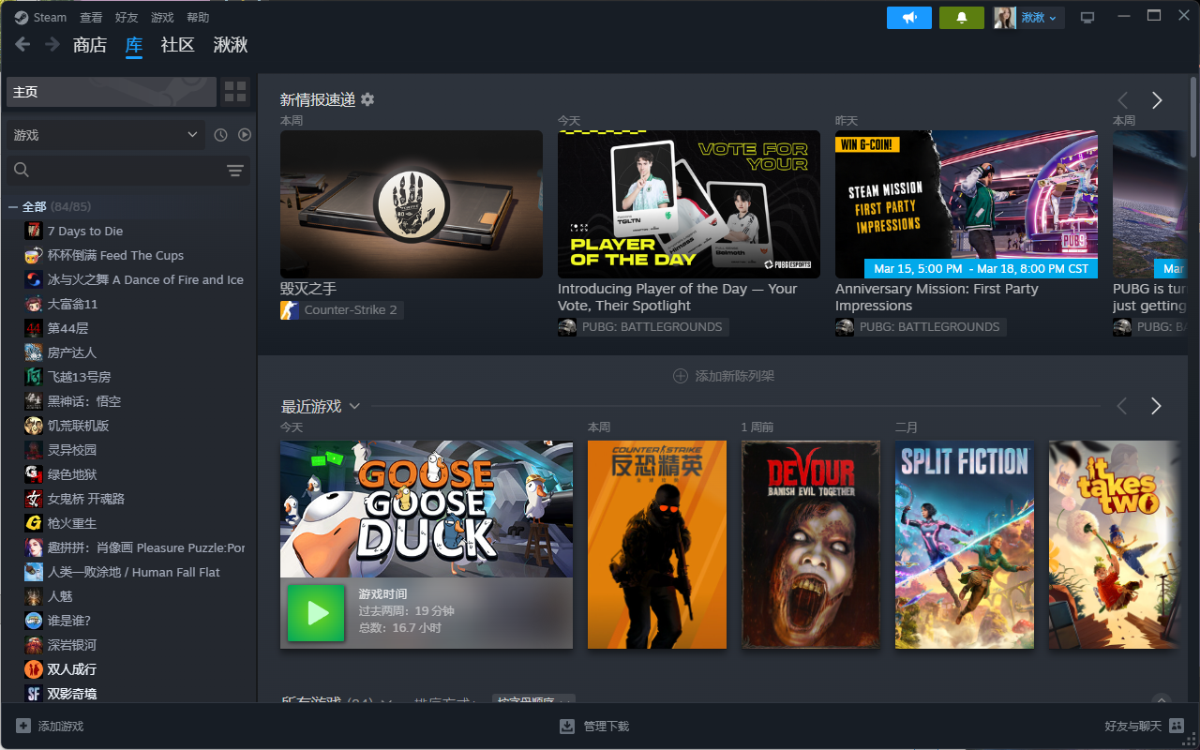
Task: Click 添加游戏 at bottom left
Action: click(x=51, y=726)
